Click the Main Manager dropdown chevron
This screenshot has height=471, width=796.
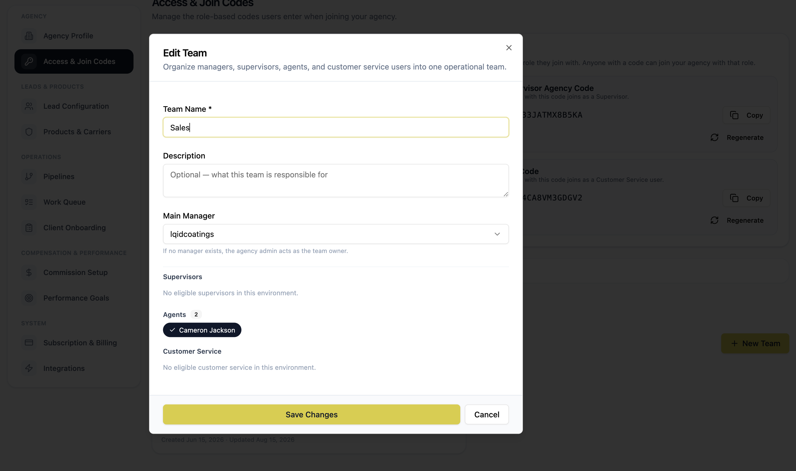(497, 234)
